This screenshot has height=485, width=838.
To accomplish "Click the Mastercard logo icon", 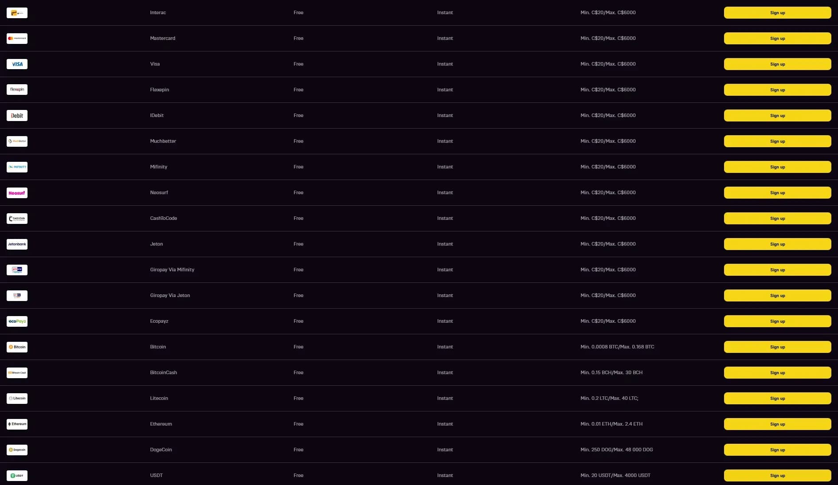I will coord(17,39).
